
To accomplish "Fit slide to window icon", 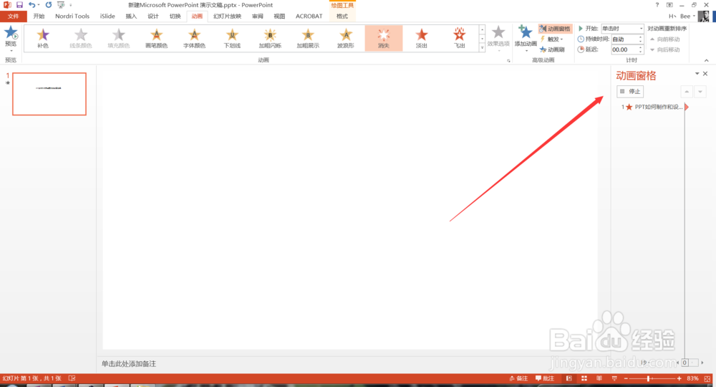I will pyautogui.click(x=707, y=379).
